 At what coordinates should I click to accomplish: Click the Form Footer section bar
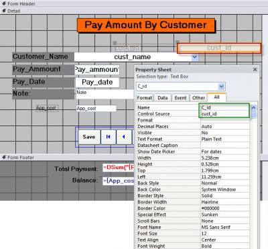coord(67,157)
